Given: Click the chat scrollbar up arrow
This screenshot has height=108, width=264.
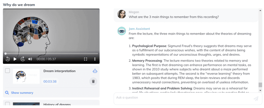Looking at the screenshot, I should (x=261, y=10).
